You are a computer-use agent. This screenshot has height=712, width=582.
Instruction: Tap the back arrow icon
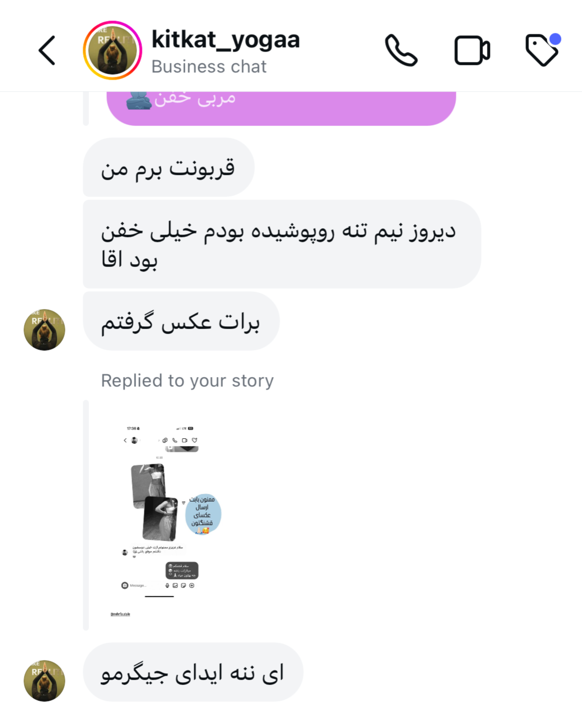(47, 50)
